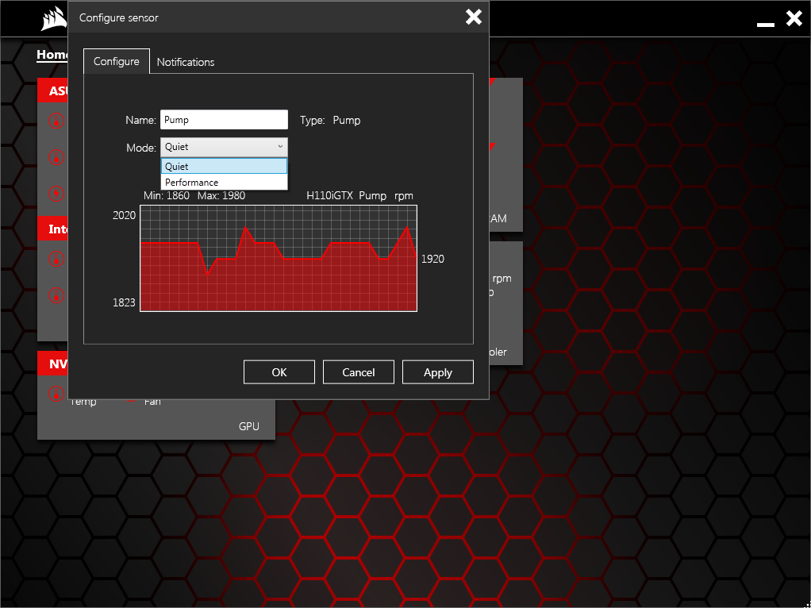Click the Intel panel red header
Viewport: 811px width, 608px height.
[52, 229]
